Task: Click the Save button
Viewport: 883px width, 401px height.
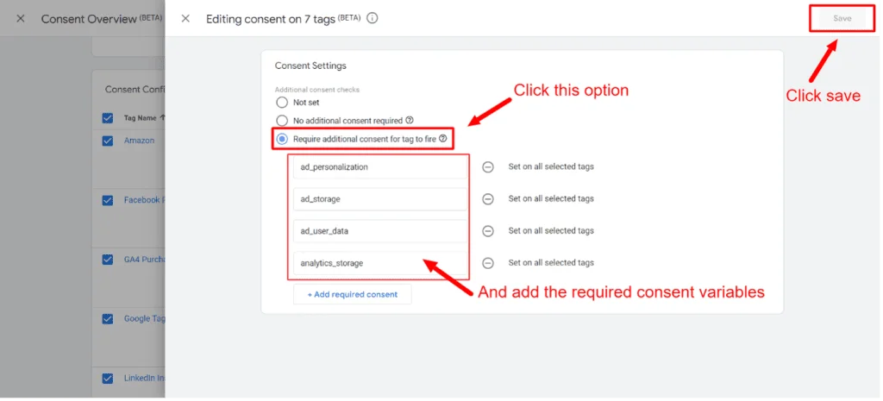Action: pyautogui.click(x=842, y=19)
